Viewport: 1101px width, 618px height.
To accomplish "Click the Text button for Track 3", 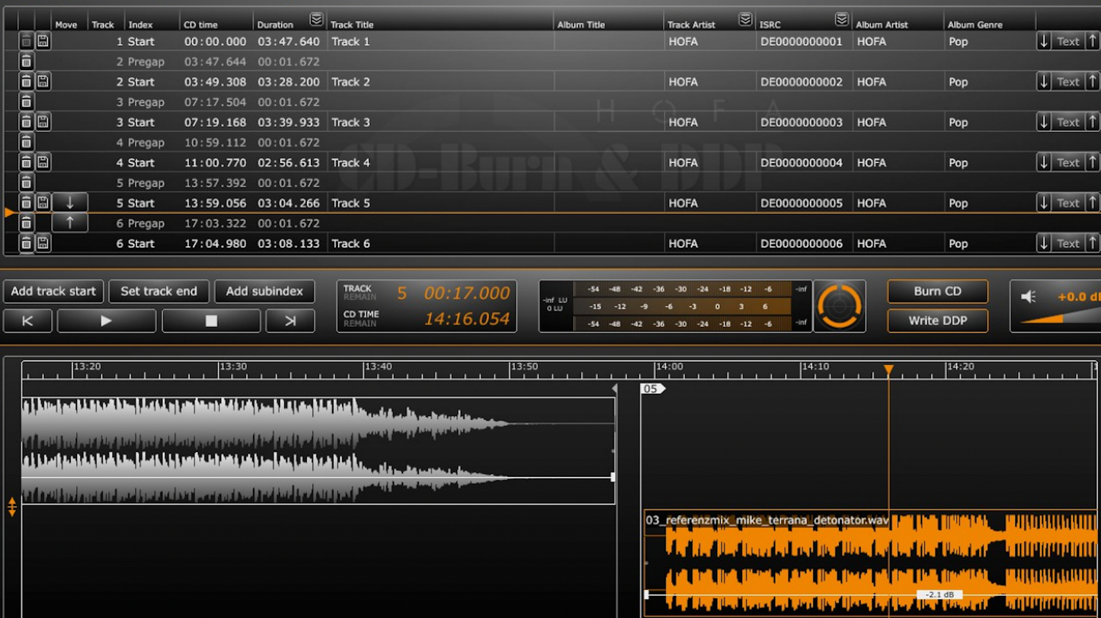I will click(x=1067, y=123).
